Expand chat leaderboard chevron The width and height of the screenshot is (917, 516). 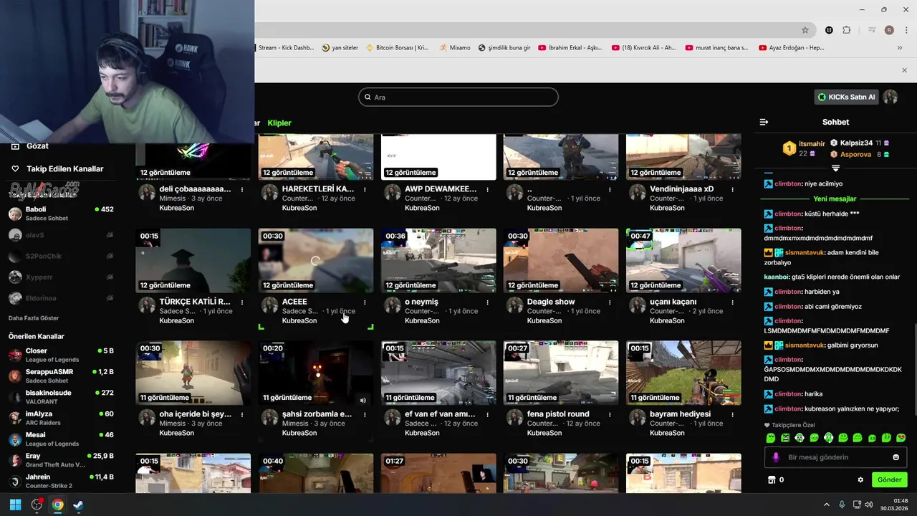click(x=835, y=168)
